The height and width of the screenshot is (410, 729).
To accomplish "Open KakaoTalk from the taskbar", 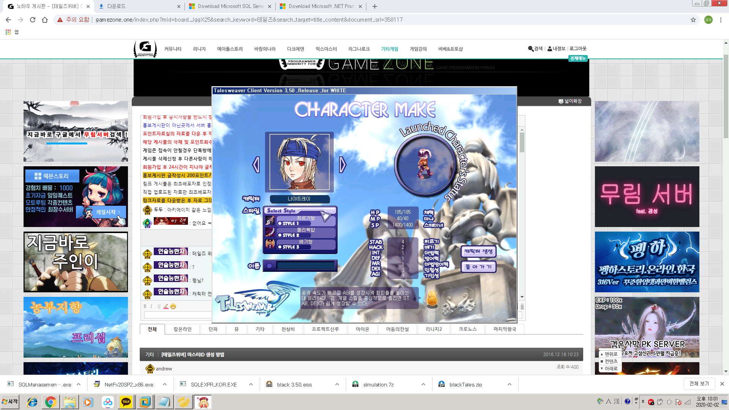I will pyautogui.click(x=126, y=402).
